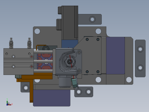Click lower hole of separate right plate
Image resolution: width=149 pixels, height=112 pixels.
(140, 68)
